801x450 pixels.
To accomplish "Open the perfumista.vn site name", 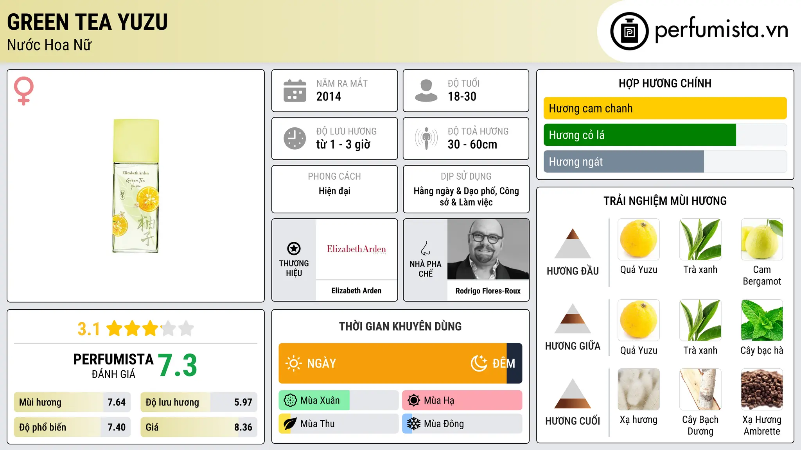I will [x=721, y=30].
